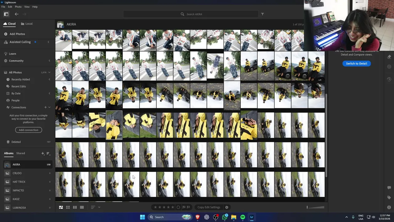This screenshot has height=222, width=394.
Task: Open the Photo menu
Action: pos(18,7)
